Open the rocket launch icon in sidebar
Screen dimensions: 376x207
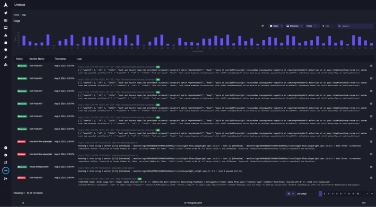(6, 13)
